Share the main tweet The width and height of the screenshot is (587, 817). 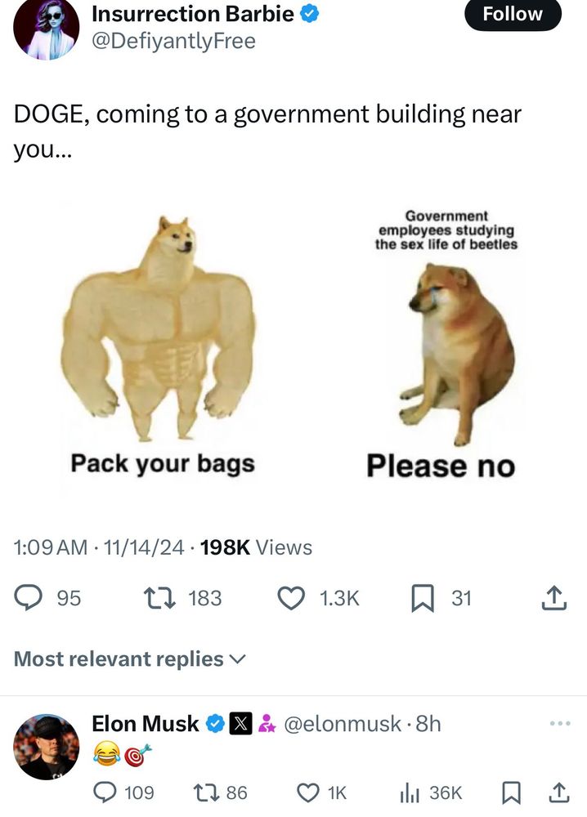[x=553, y=598]
